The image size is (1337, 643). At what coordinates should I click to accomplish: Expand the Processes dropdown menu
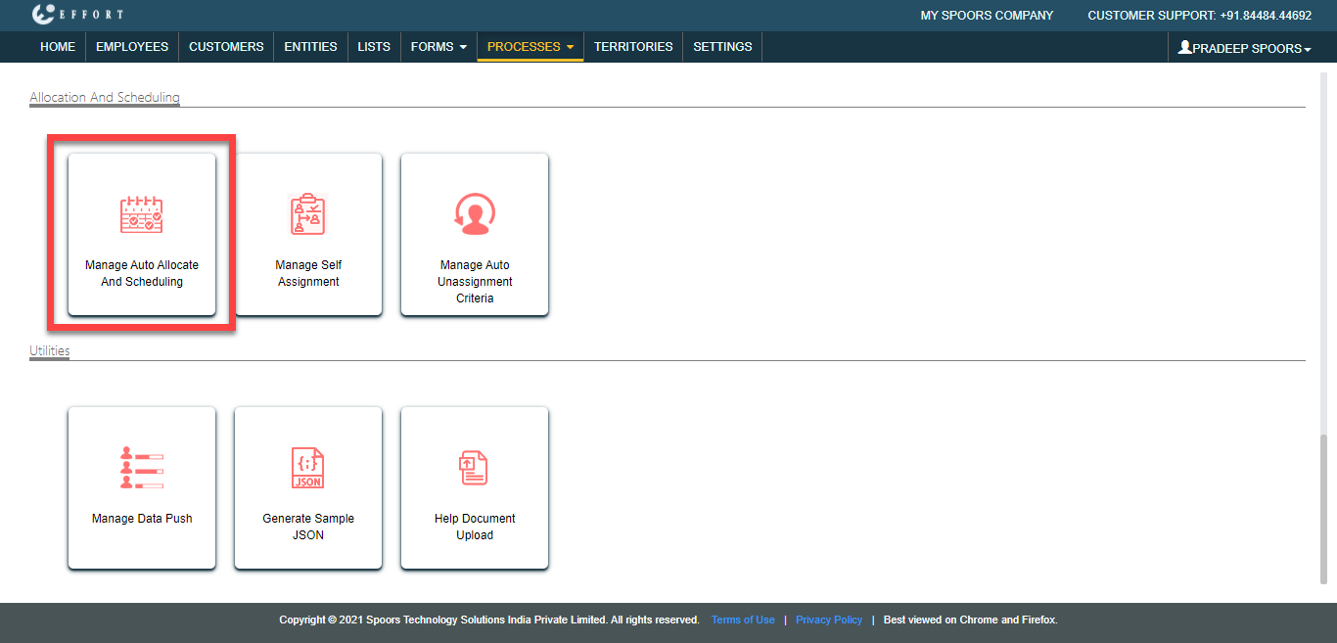coord(530,47)
